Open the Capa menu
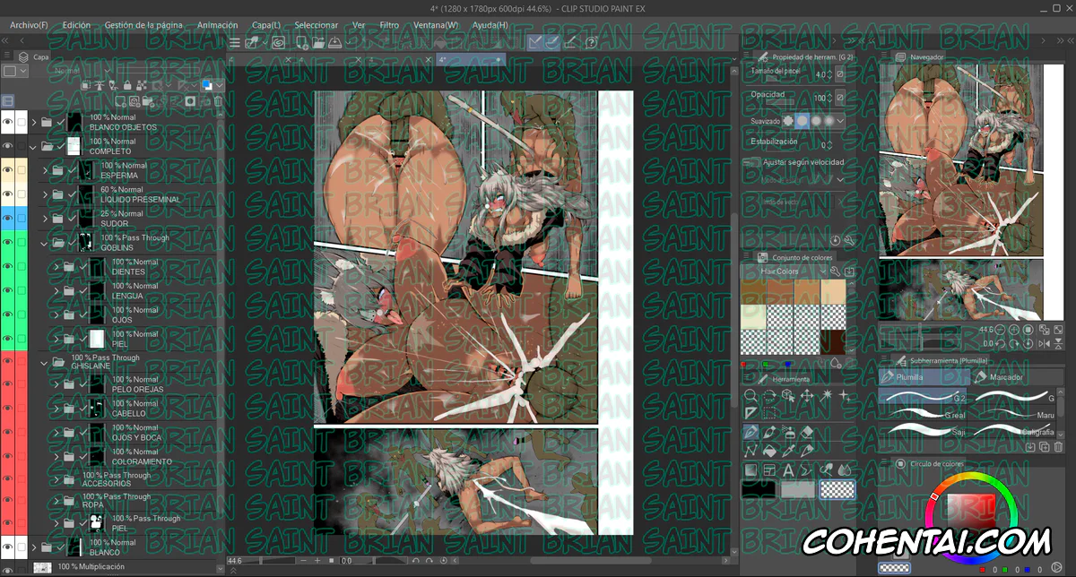The width and height of the screenshot is (1076, 577). [x=265, y=25]
